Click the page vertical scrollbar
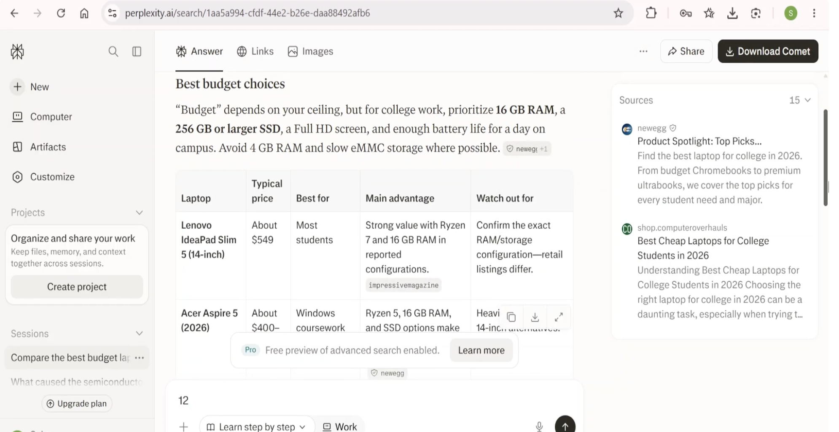The height and width of the screenshot is (432, 839). (x=826, y=157)
